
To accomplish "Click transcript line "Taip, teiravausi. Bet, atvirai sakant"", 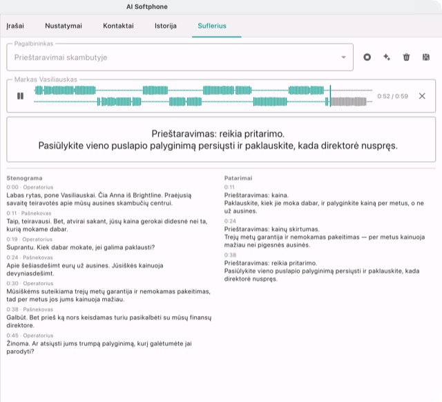I will coord(107,225).
